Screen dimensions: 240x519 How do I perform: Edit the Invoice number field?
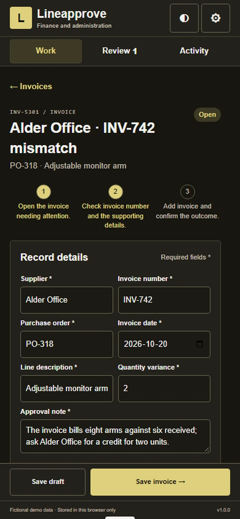coord(164,300)
